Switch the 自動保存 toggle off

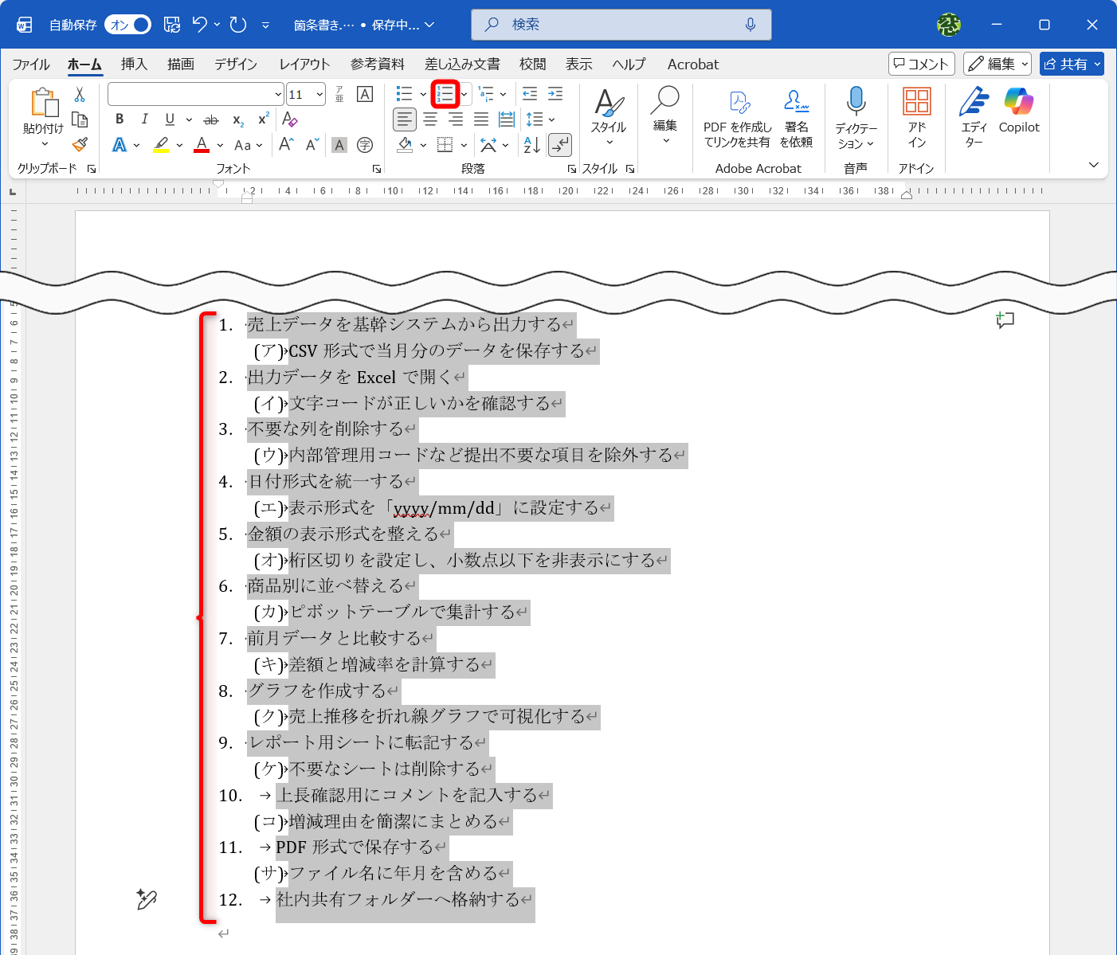tap(127, 25)
